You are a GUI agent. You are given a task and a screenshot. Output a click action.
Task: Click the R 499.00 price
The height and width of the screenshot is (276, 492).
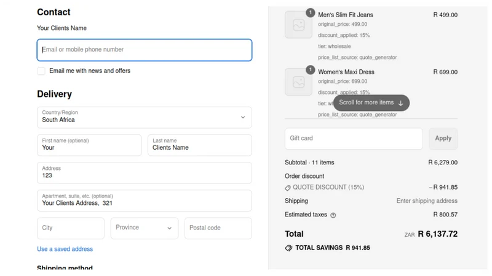pyautogui.click(x=445, y=15)
